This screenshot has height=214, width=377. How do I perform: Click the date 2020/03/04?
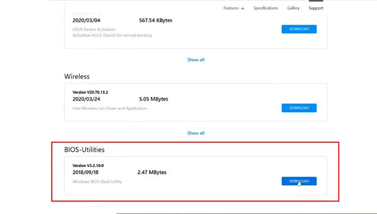coord(87,21)
